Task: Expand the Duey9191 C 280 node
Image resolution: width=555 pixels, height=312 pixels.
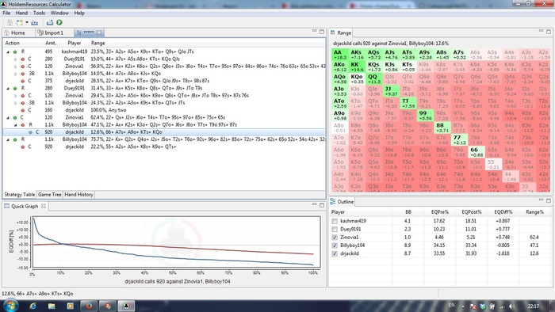Action: click(15, 59)
